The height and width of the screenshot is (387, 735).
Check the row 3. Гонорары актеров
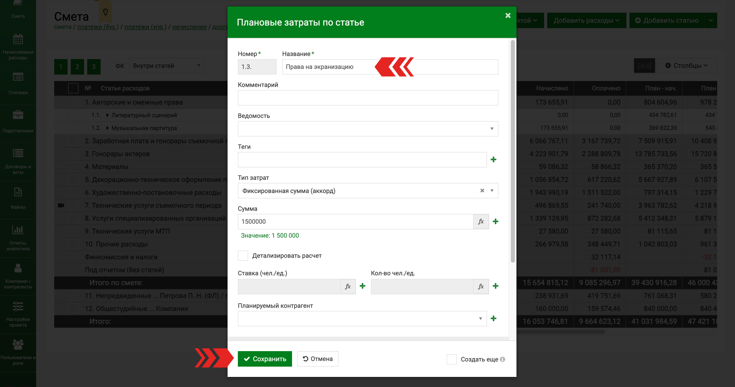73,154
